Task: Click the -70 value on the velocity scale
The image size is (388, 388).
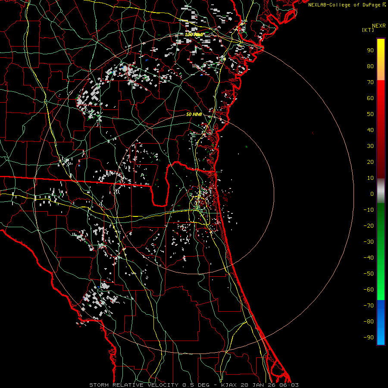Action: 369,306
